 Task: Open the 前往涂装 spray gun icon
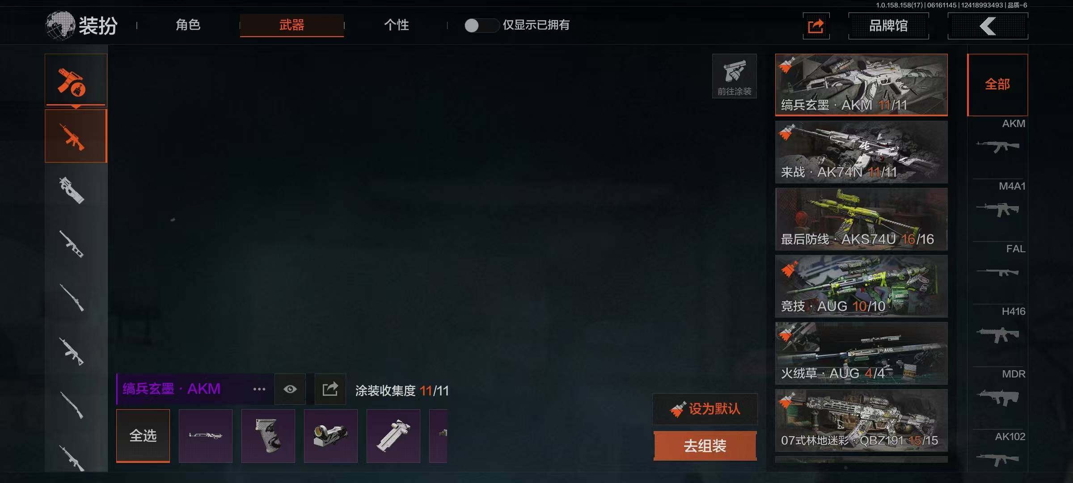point(734,76)
